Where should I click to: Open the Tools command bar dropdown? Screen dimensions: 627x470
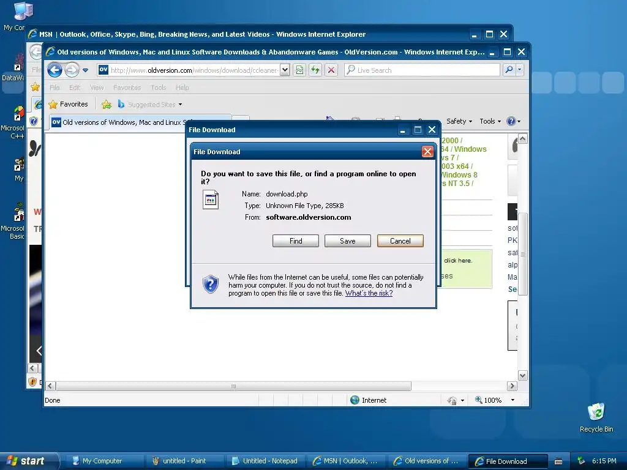490,121
